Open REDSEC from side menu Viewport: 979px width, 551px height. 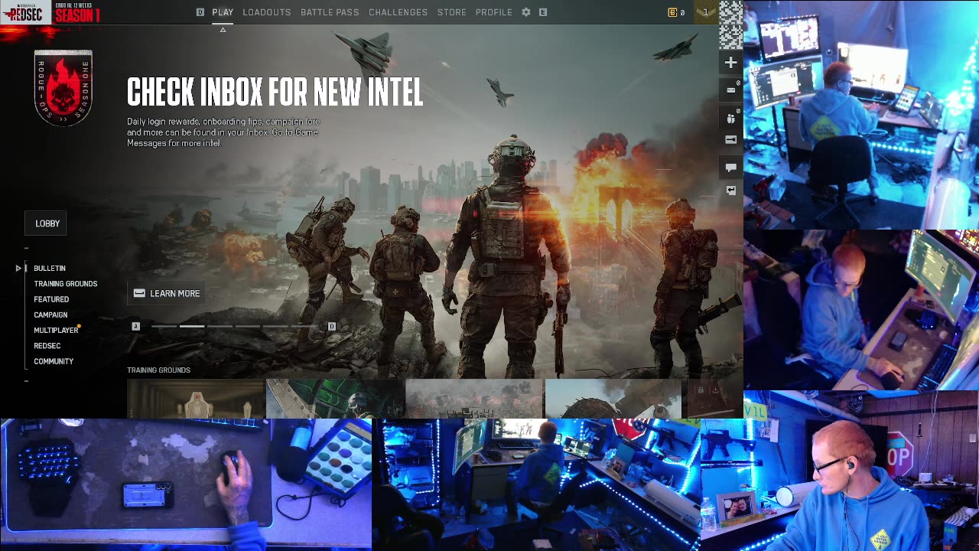[47, 346]
